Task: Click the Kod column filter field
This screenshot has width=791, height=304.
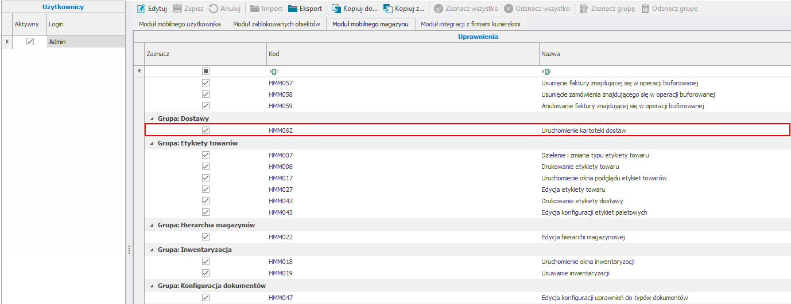Action: tap(402, 72)
